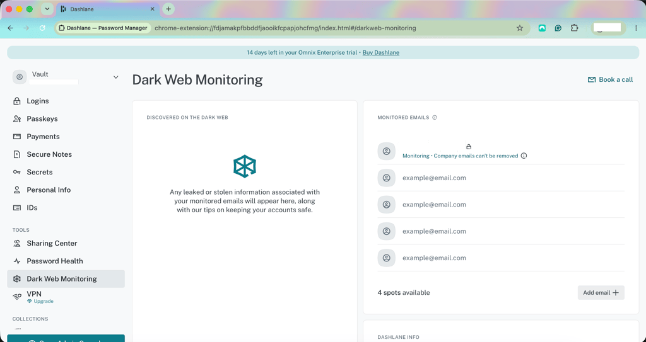This screenshot has height=342, width=646.
Task: Click the Collections heading in sidebar
Action: coord(30,319)
